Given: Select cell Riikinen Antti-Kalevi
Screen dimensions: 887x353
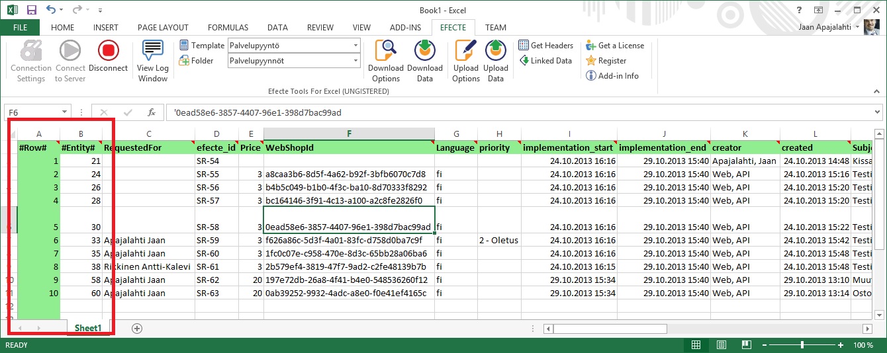Looking at the screenshot, I should 148,266.
